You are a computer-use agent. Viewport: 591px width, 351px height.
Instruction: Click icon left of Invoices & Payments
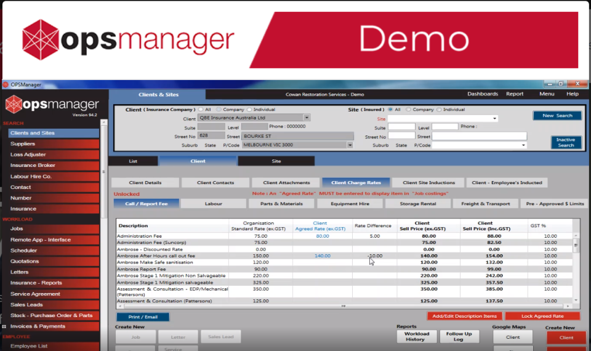(x=4, y=326)
